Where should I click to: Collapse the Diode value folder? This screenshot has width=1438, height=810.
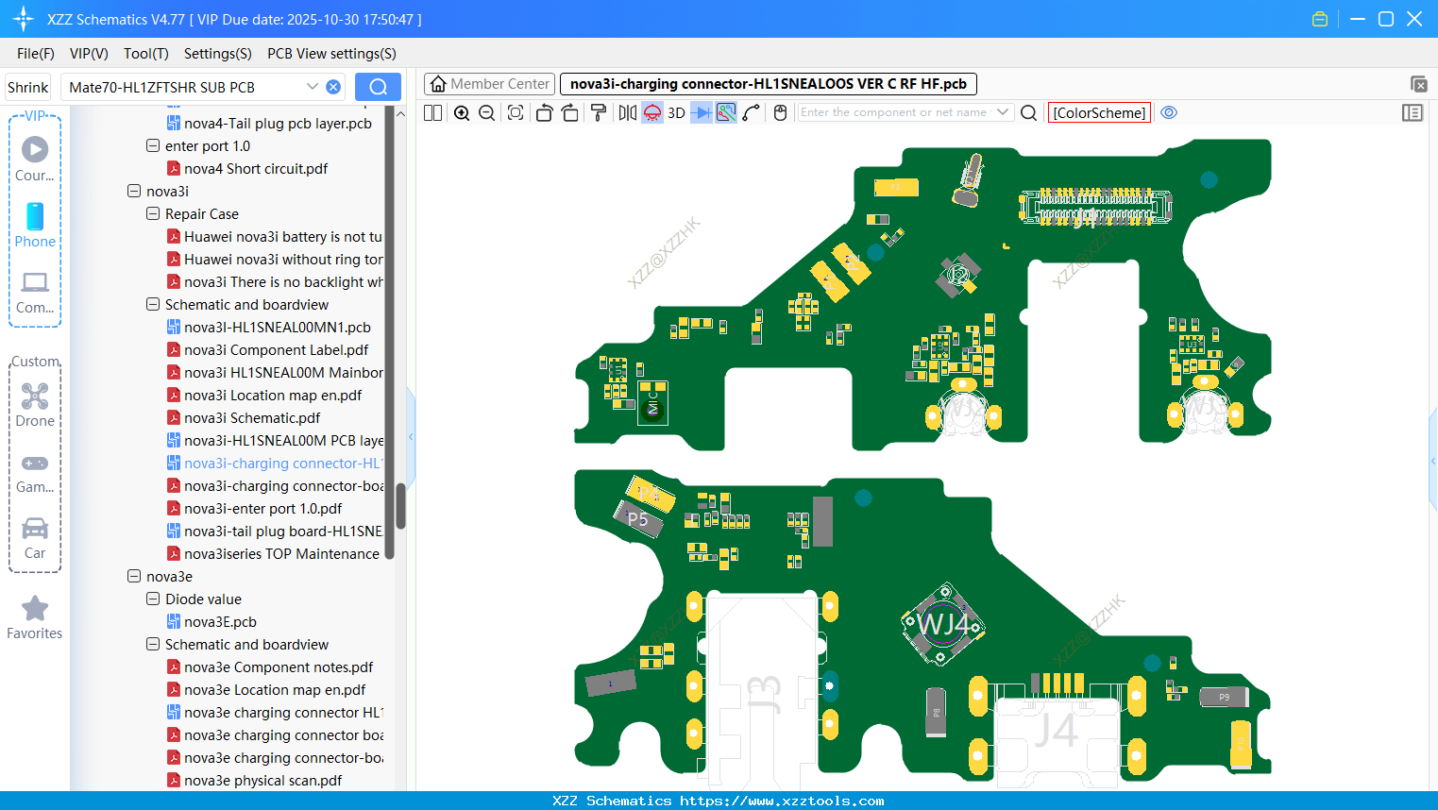(153, 599)
